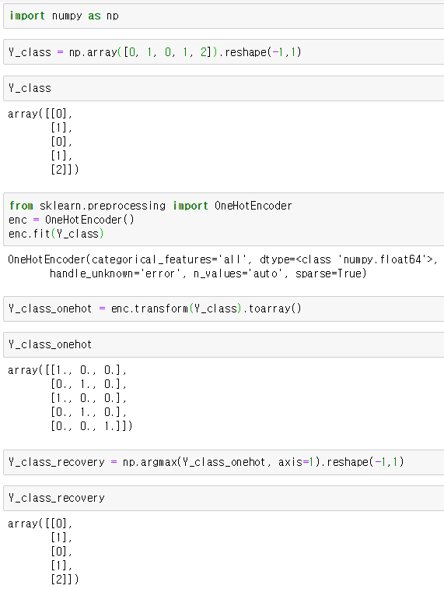444x589 pixels.
Task: Click the cell containing Y_class_recovery
Action: point(223,498)
